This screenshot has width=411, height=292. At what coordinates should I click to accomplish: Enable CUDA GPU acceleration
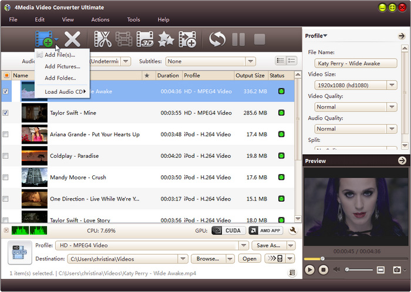pos(228,230)
